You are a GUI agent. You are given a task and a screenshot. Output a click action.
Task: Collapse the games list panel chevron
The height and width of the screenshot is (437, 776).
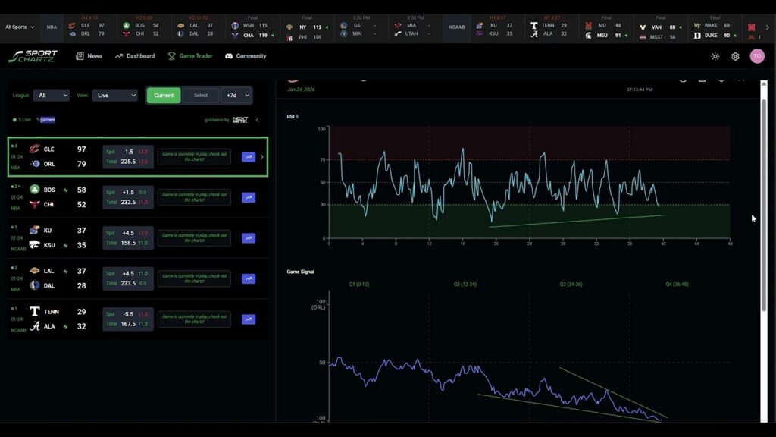click(x=257, y=120)
